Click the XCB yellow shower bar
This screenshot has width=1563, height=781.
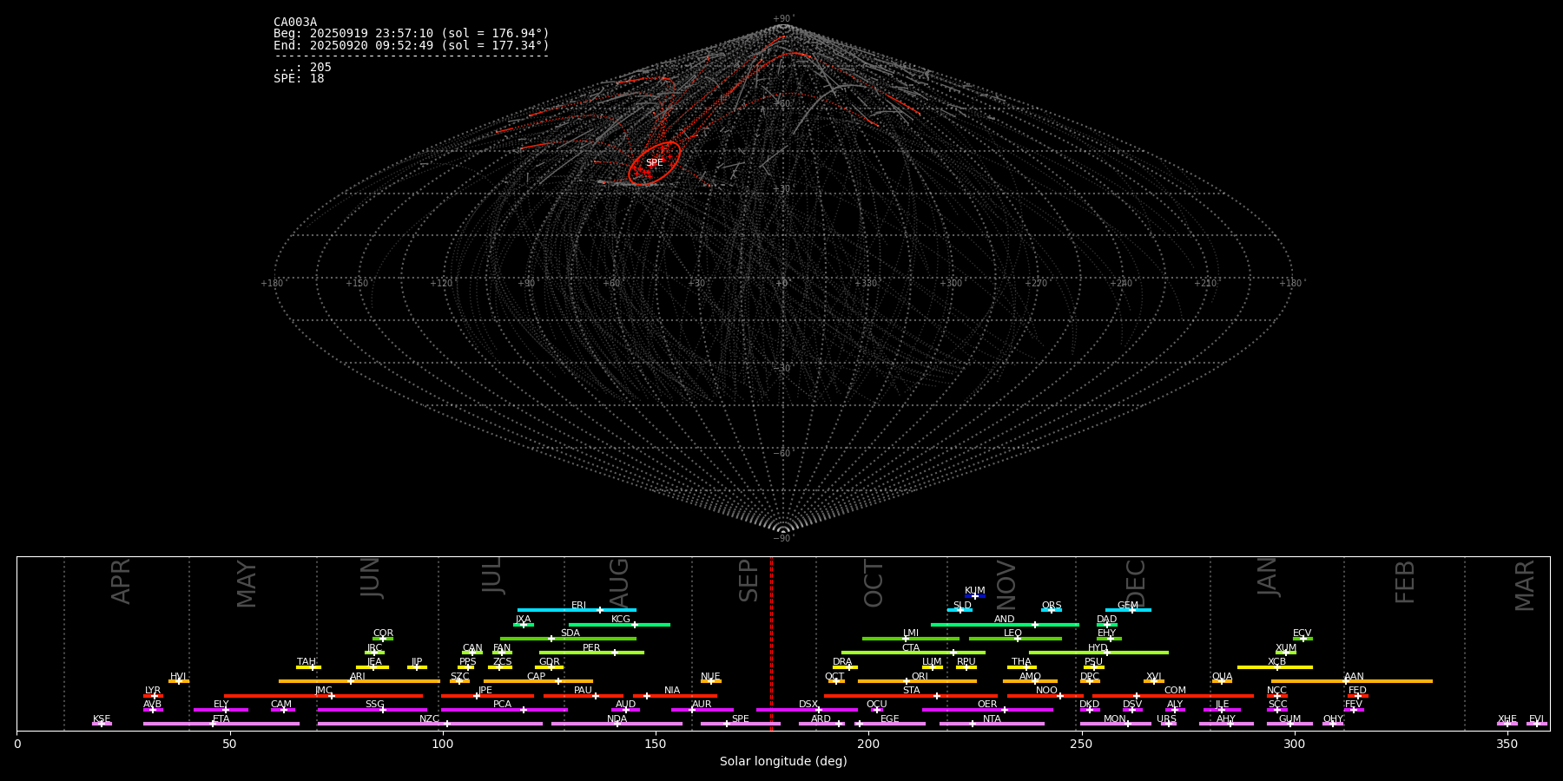tap(1275, 667)
